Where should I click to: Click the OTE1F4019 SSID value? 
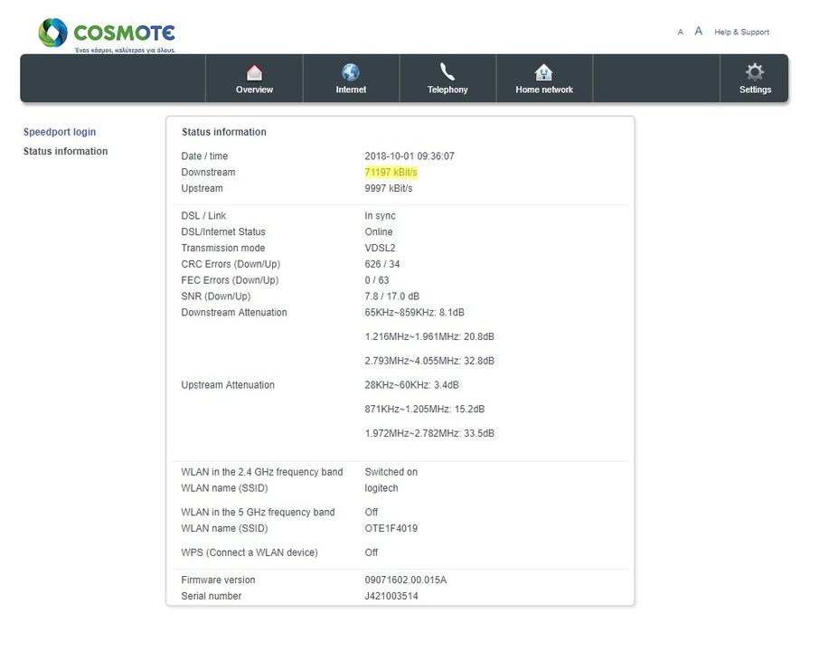pos(391,528)
